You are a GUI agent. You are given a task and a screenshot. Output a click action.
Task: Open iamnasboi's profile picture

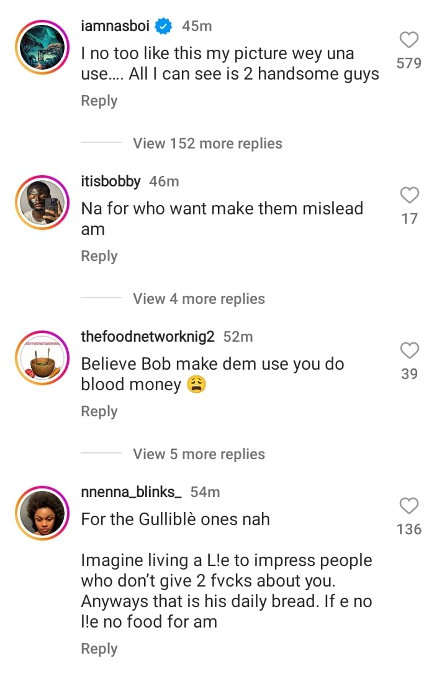point(40,46)
